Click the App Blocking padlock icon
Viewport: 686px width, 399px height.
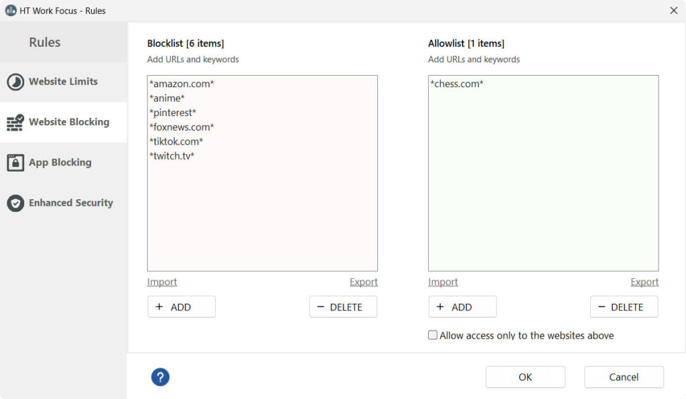coord(15,162)
